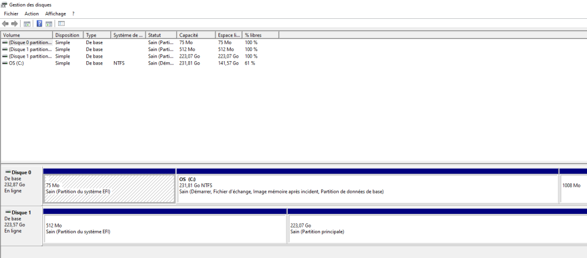Image resolution: width=587 pixels, height=258 pixels.
Task: Open the Affichage menu
Action: tap(55, 14)
